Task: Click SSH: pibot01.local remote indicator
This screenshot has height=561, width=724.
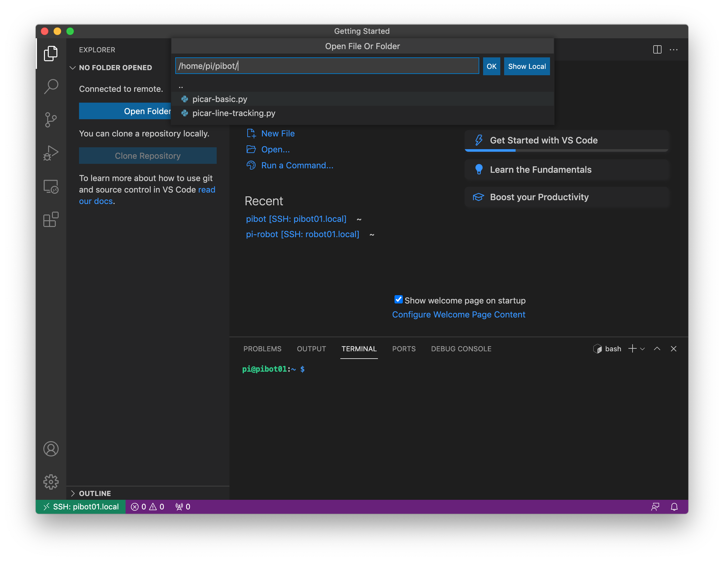Action: tap(81, 506)
